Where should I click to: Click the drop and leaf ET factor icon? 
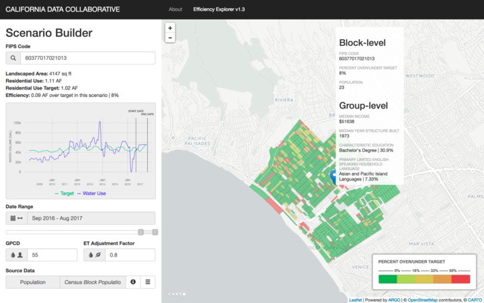pos(95,255)
